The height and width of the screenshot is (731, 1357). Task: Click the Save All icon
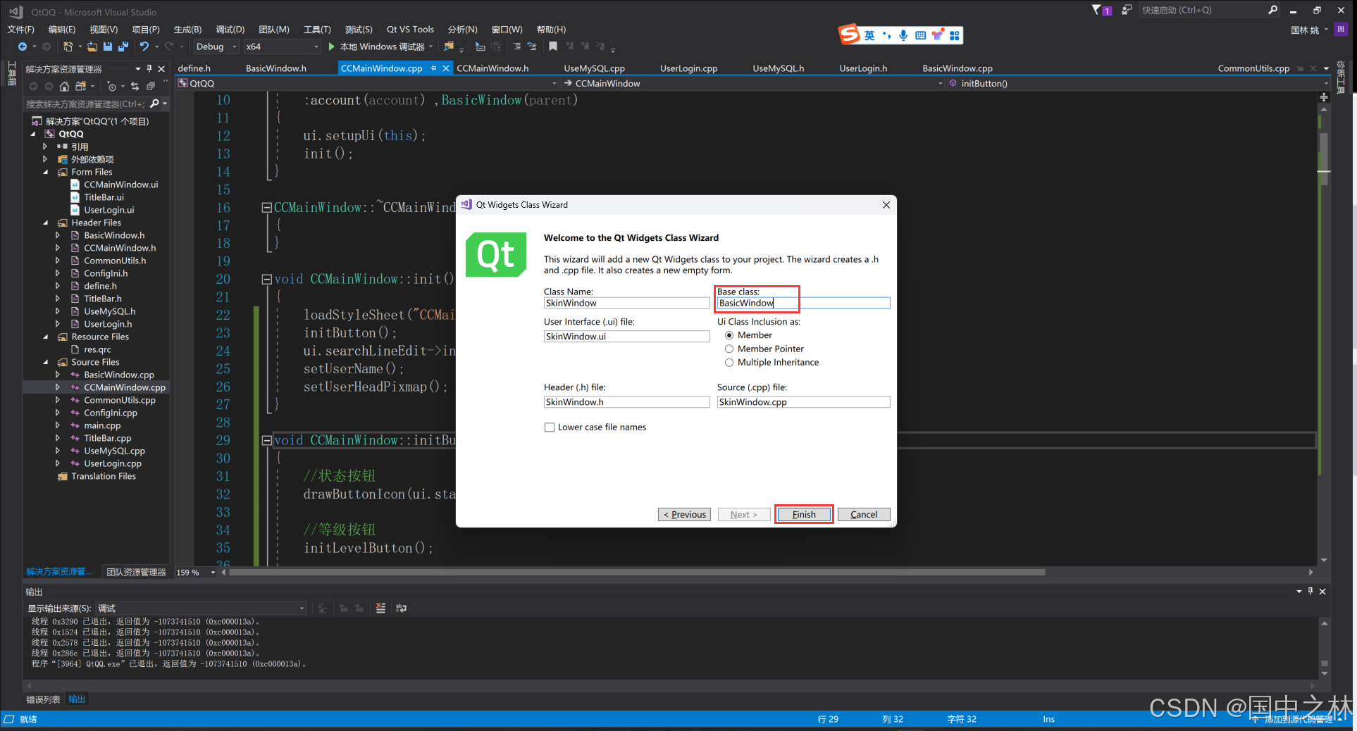123,46
